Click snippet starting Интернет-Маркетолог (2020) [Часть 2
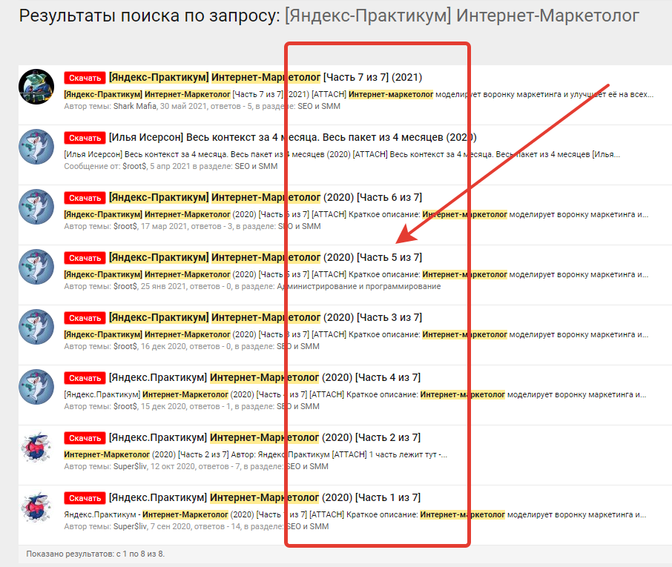The width and height of the screenshot is (672, 567). point(255,454)
